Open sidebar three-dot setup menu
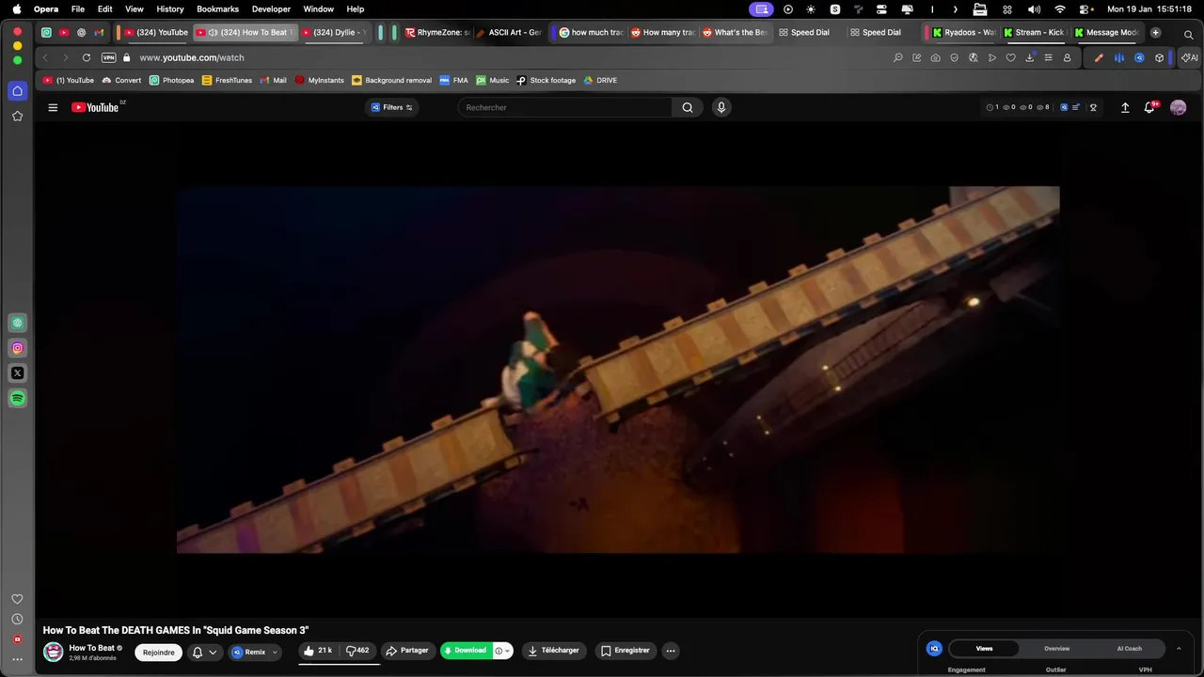This screenshot has width=1204, height=677. click(17, 660)
